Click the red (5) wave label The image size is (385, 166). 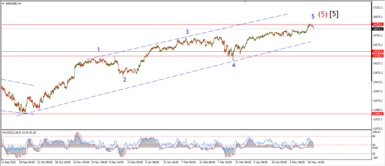point(323,14)
